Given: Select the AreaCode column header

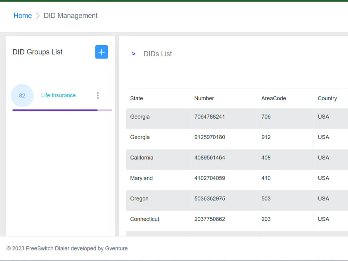Looking at the screenshot, I should click(274, 98).
